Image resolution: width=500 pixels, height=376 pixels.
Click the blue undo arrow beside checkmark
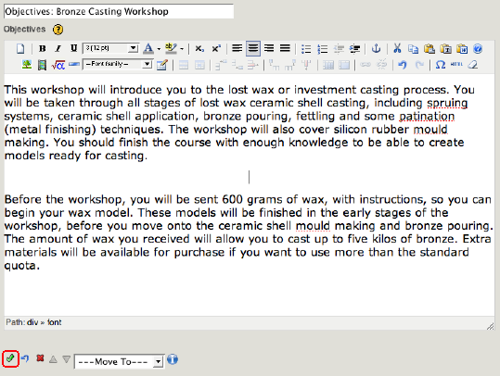point(25,358)
